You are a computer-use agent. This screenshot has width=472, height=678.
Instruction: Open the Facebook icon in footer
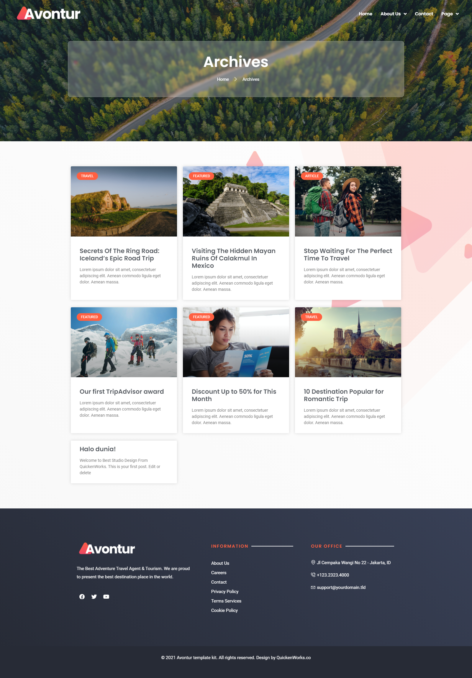(82, 597)
